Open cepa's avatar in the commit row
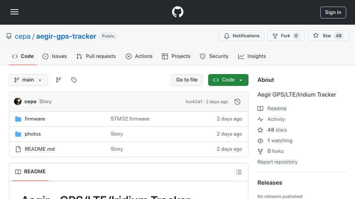Screen dimensions: 355x199 18,102
